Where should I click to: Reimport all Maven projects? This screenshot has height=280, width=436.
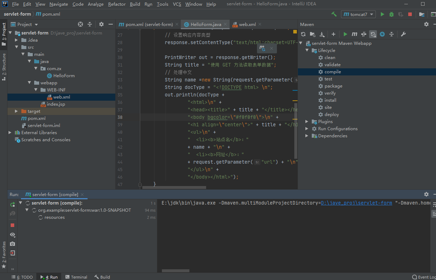303,34
